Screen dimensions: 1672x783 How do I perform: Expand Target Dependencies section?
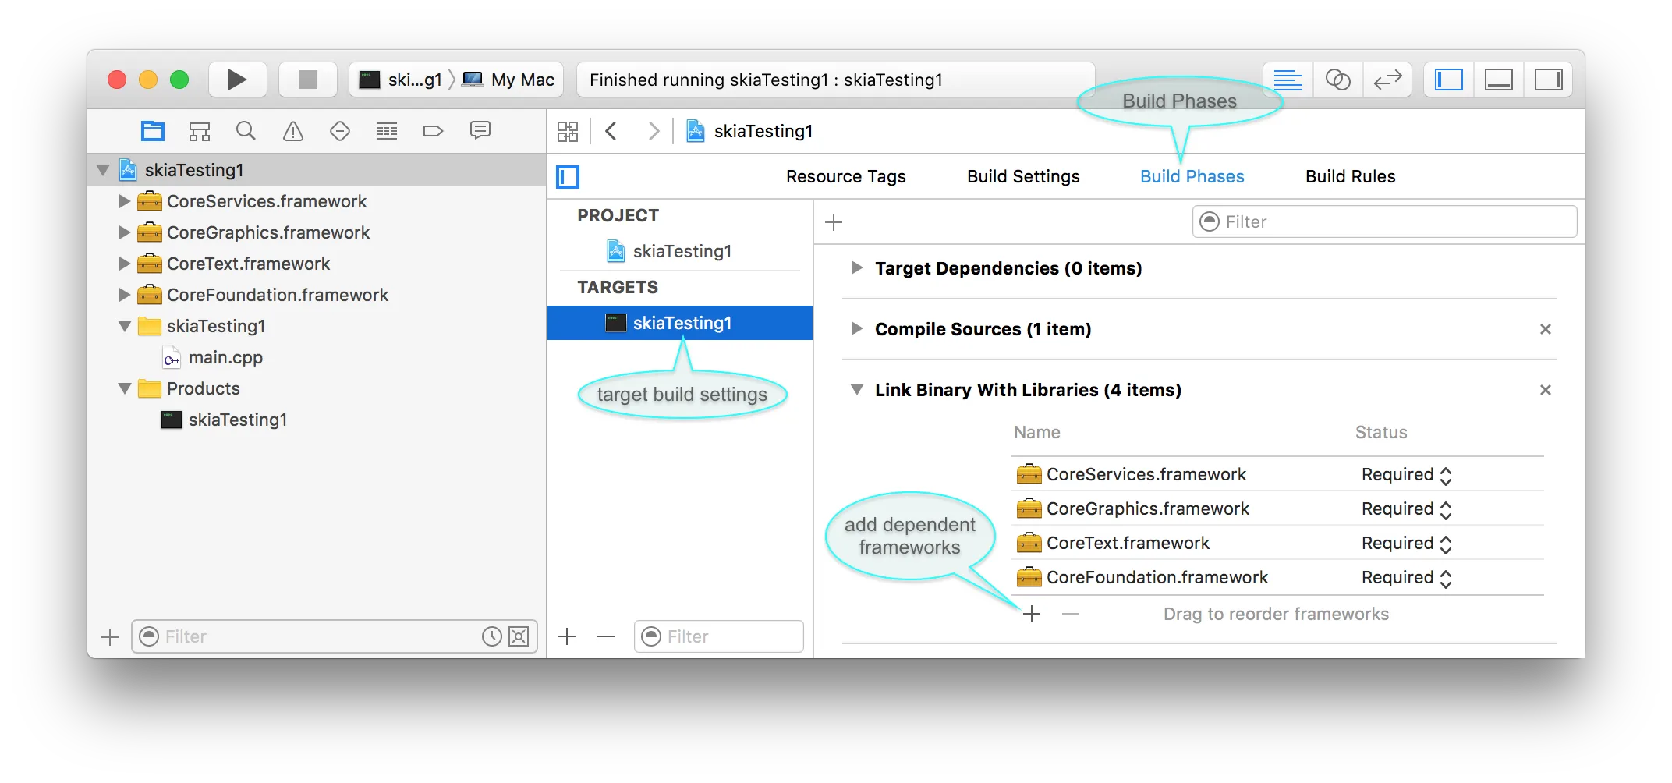point(857,268)
